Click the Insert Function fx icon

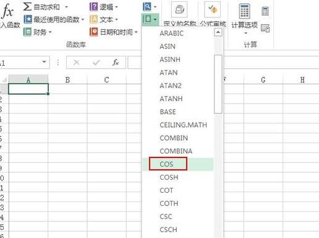point(8,11)
